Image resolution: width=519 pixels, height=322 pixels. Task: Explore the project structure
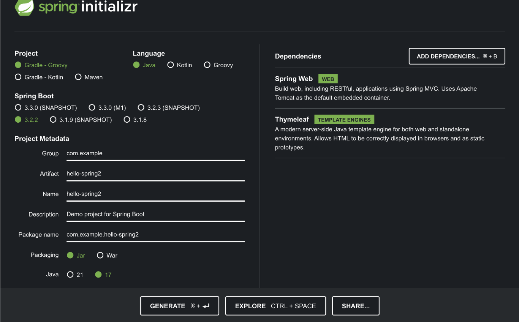(275, 306)
